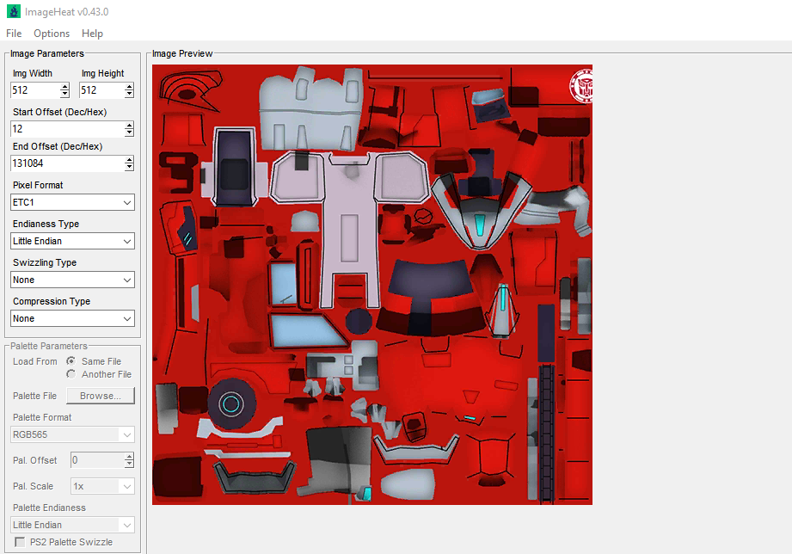
Task: Decrease Pal. Offset with down arrow
Action: (129, 464)
